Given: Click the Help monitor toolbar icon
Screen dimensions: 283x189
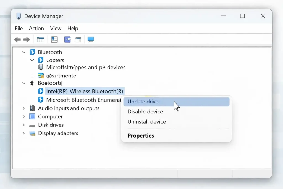Looking at the screenshot, I should tap(91, 39).
